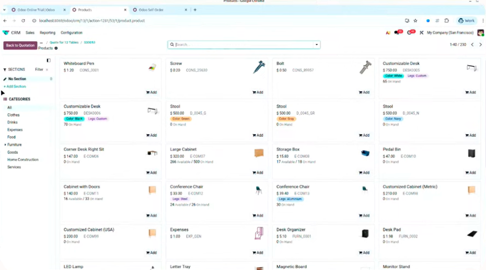Click the debug tools wrench icon
This screenshot has height=270, width=486.
pyautogui.click(x=421, y=33)
